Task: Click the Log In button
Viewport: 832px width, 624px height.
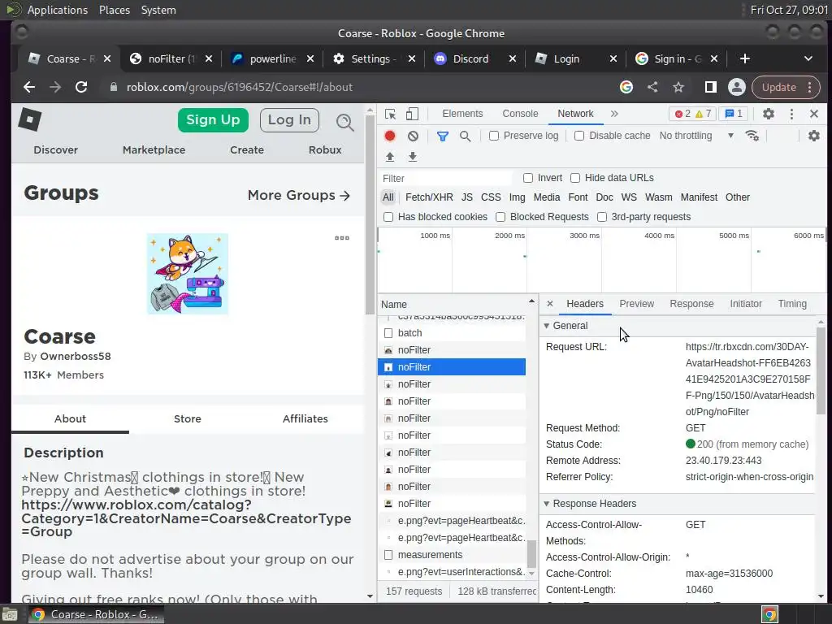Action: (289, 120)
